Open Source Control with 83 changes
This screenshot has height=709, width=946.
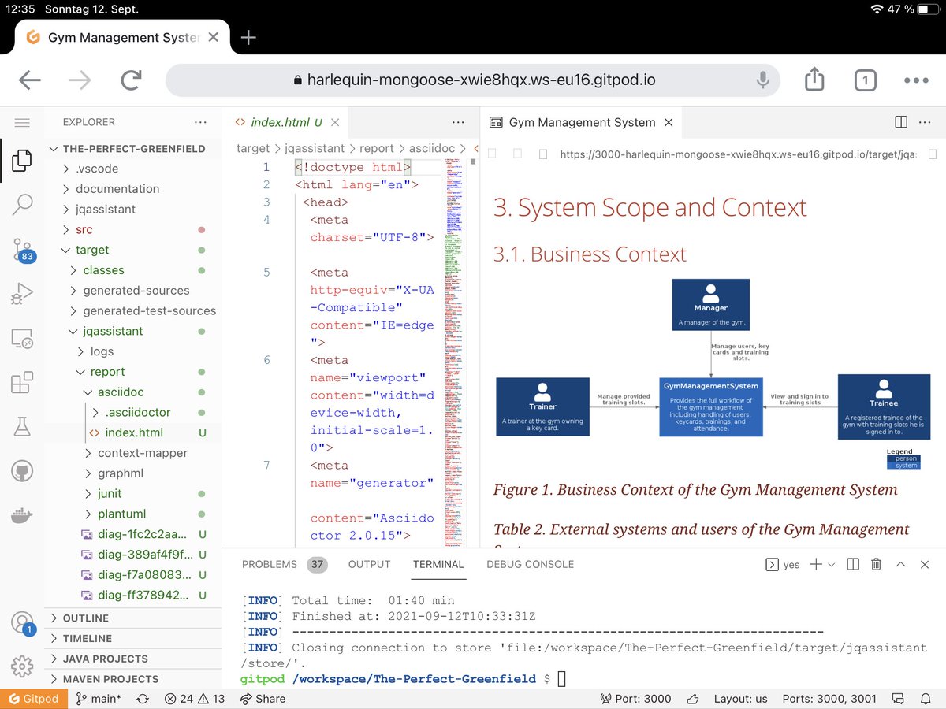[x=22, y=251]
